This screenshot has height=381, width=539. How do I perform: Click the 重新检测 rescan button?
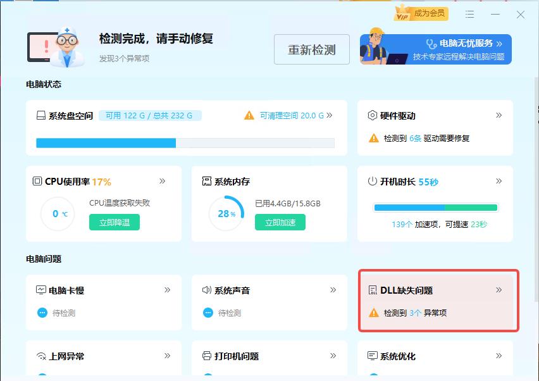pyautogui.click(x=311, y=49)
